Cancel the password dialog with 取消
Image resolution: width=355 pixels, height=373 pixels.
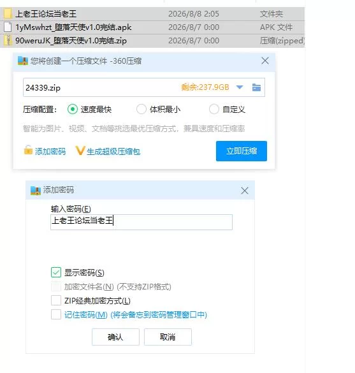[x=168, y=337]
